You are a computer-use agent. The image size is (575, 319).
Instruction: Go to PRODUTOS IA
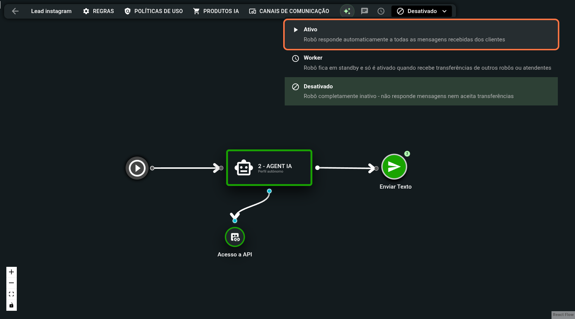coord(216,11)
